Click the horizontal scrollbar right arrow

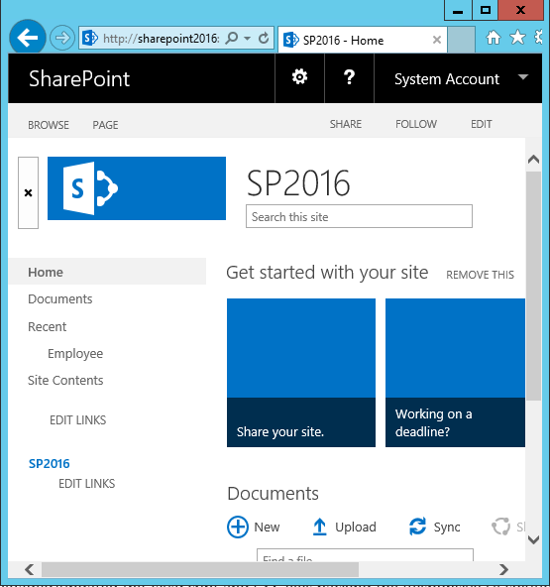503,569
